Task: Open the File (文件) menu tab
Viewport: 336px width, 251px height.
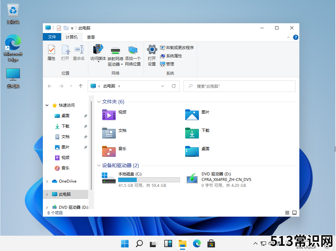Action: point(52,37)
